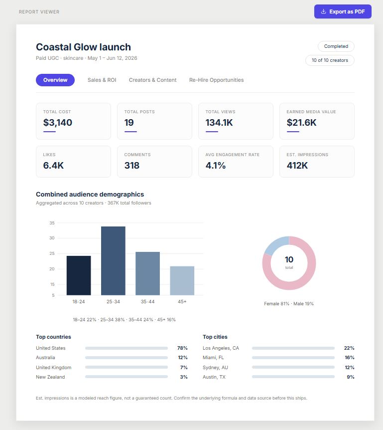383x430 pixels.
Task: Click the 25-34 age bar in chart
Action: click(x=113, y=261)
